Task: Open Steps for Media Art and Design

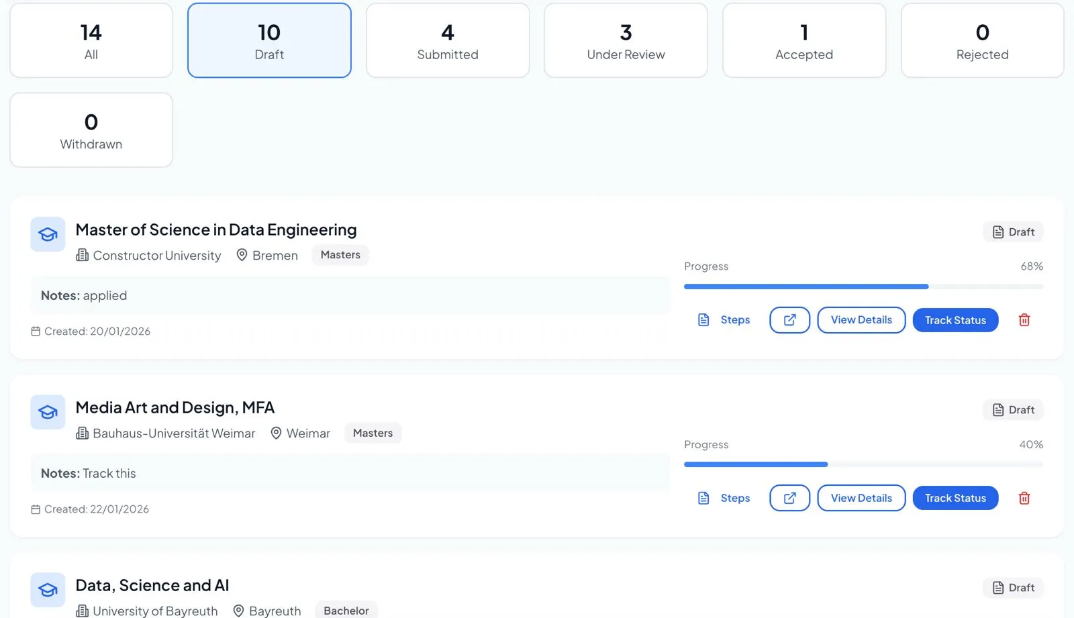Action: pos(724,498)
